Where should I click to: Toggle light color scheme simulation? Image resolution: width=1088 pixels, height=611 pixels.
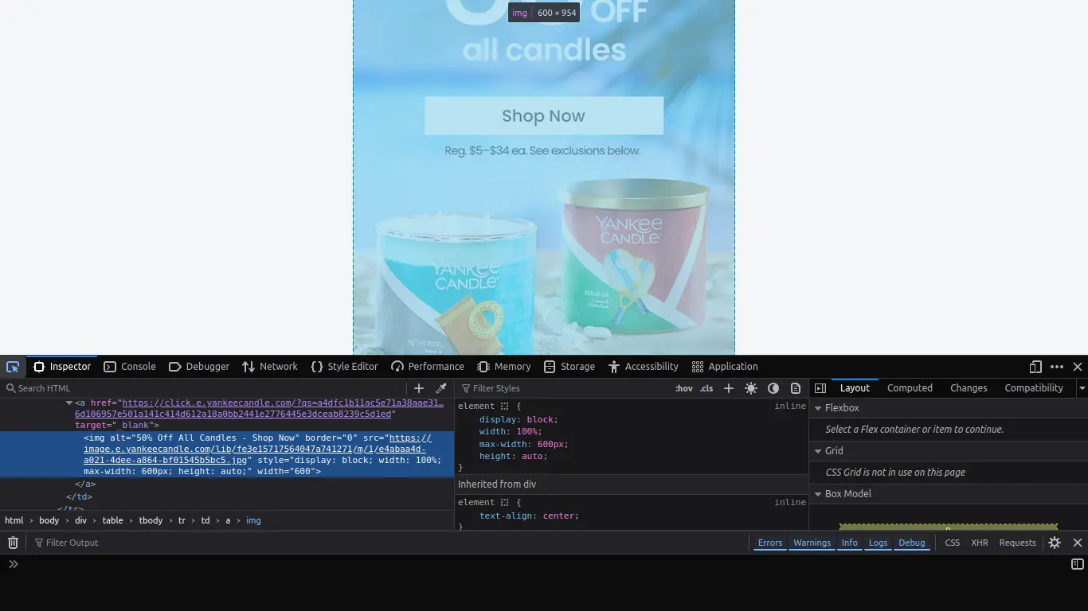(751, 388)
